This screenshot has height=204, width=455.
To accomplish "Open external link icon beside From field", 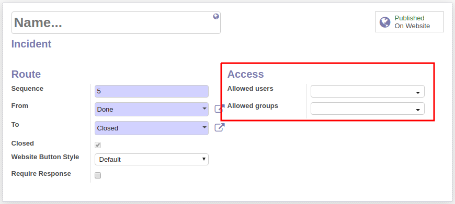I will pyautogui.click(x=220, y=109).
